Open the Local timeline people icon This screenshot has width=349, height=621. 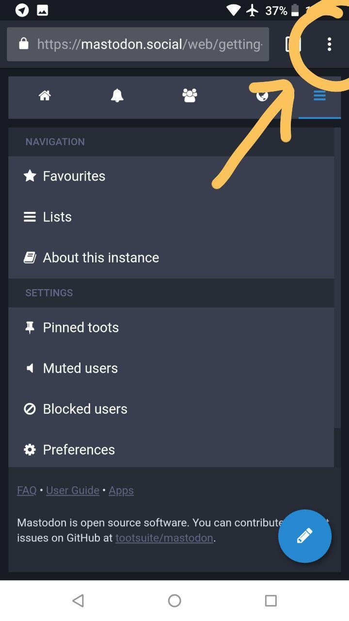click(x=190, y=96)
